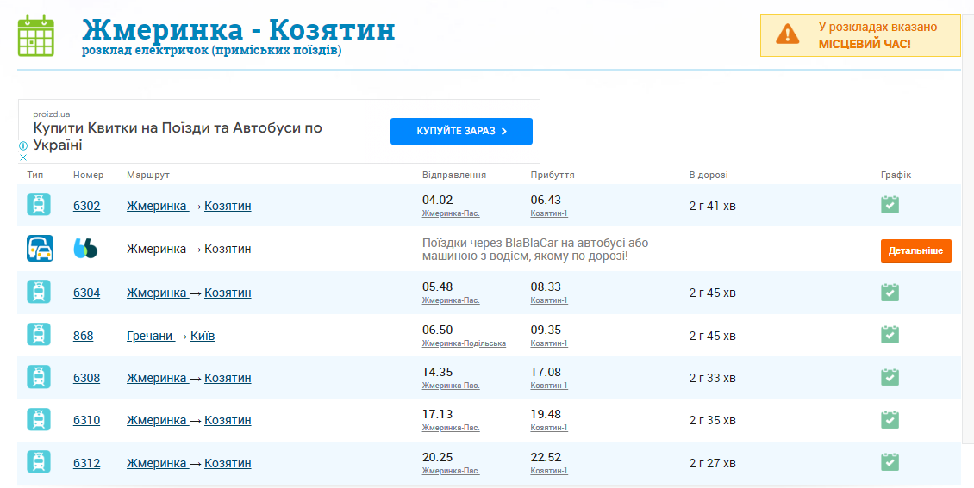Open the Київ destination link
This screenshot has height=488, width=974.
tap(203, 336)
